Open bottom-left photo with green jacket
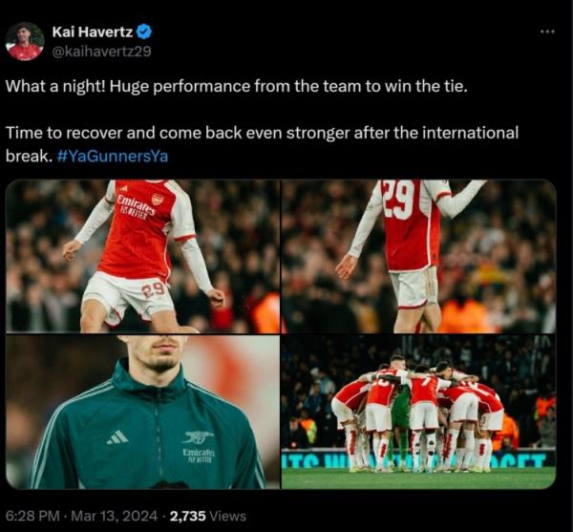573x532 pixels. [x=143, y=412]
